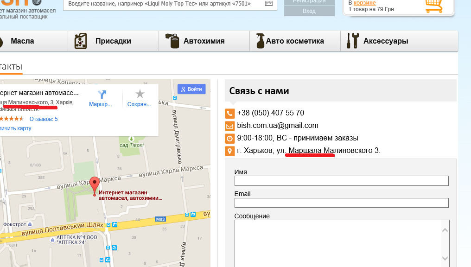Open the Отзывов: 5 reviews link

pyautogui.click(x=44, y=119)
